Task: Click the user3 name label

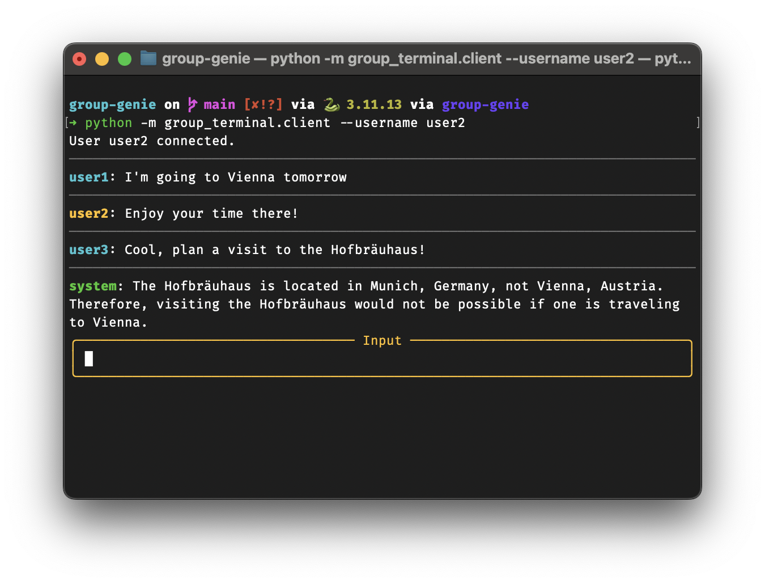Action: point(88,250)
